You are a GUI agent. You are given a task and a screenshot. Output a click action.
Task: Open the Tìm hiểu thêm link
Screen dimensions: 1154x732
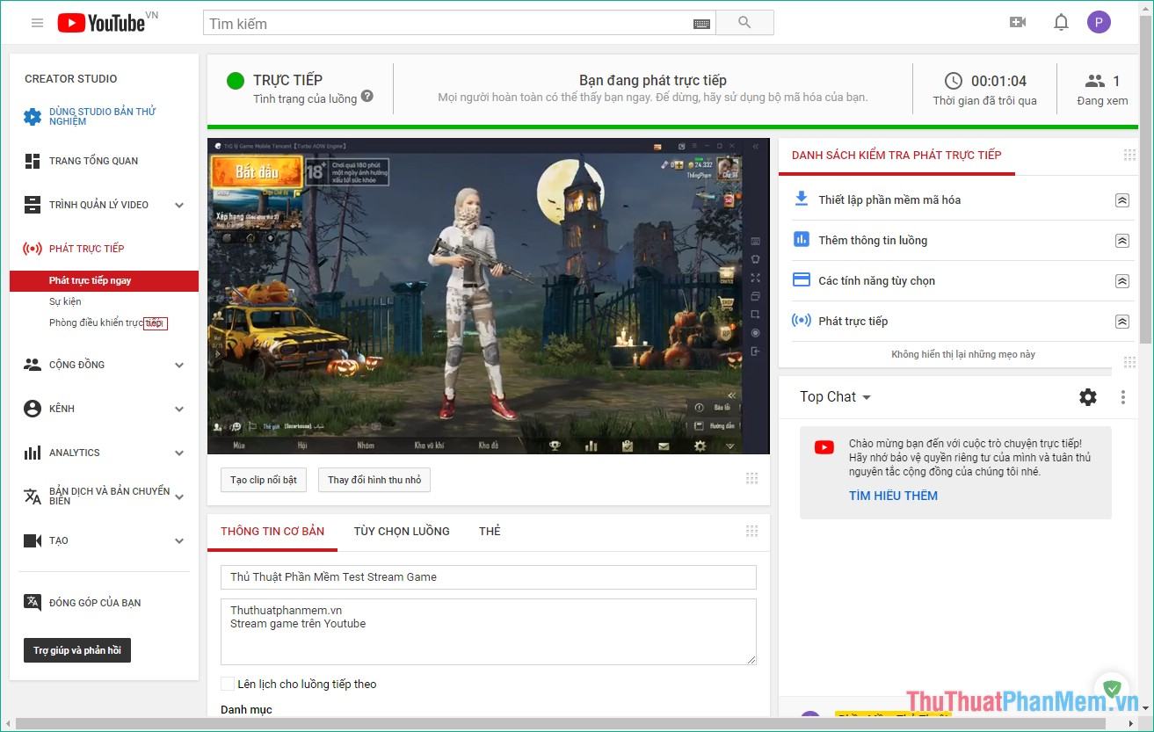coord(893,496)
